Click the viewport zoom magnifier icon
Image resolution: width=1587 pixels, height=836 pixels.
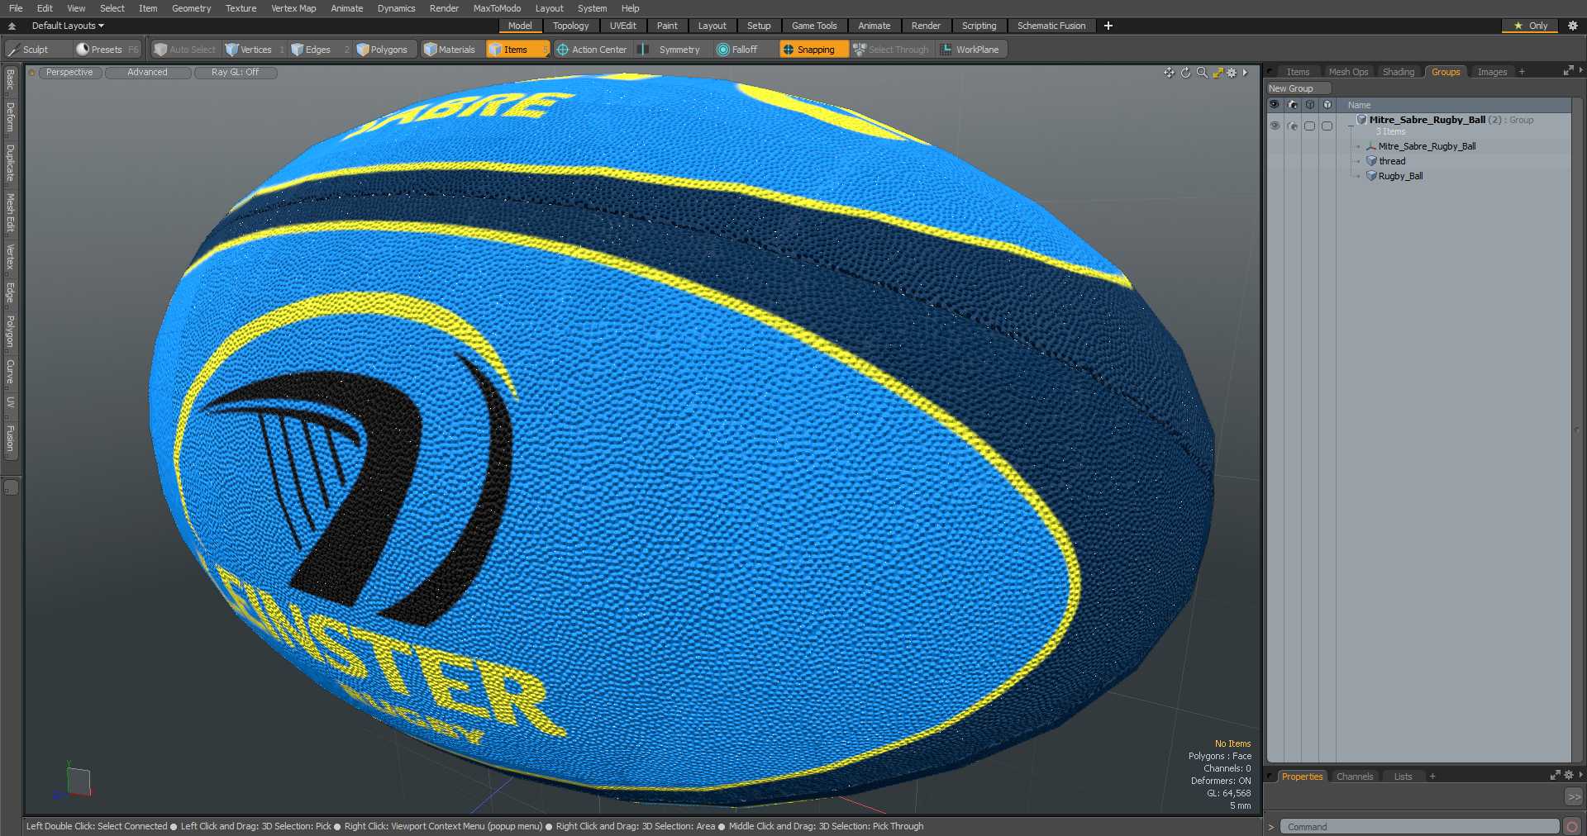pos(1202,73)
